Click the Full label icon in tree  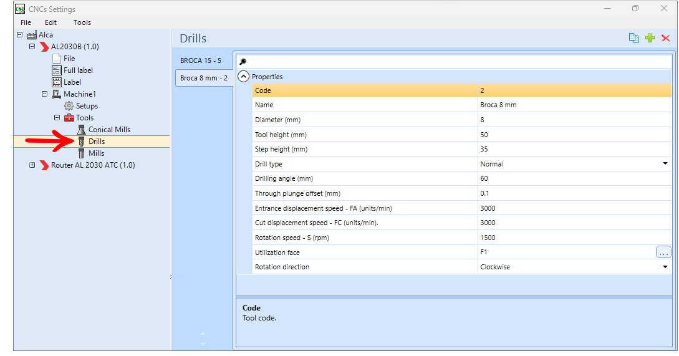click(57, 70)
